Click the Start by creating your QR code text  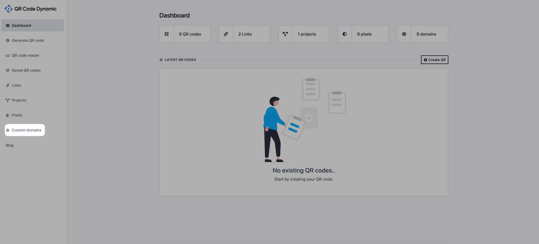[304, 179]
